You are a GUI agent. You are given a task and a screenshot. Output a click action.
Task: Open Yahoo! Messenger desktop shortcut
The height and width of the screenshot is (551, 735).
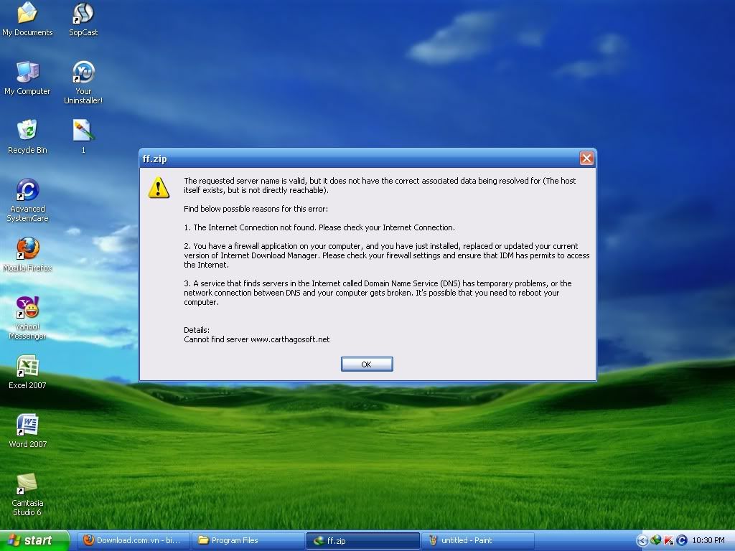tap(27, 318)
